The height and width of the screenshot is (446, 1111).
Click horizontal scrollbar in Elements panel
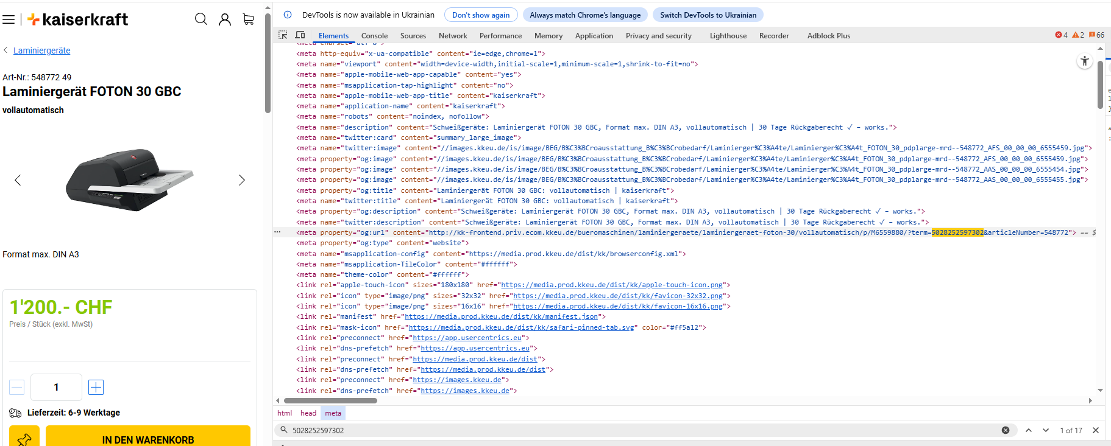coord(330,400)
